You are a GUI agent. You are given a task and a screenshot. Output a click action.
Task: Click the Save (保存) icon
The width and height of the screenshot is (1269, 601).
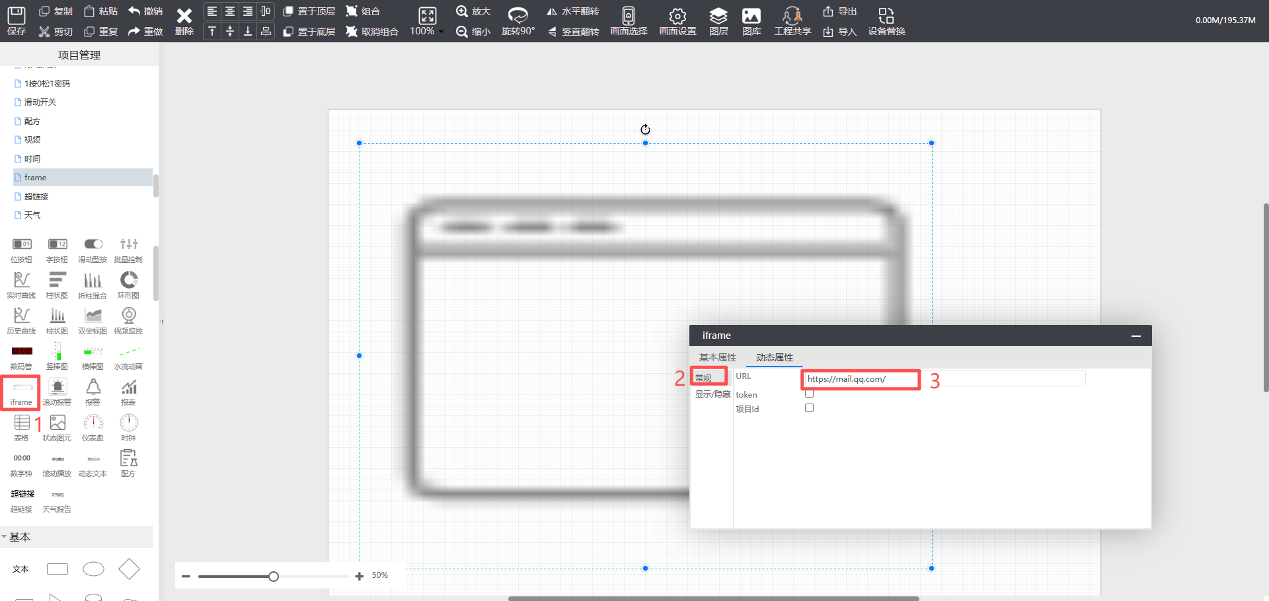[17, 20]
